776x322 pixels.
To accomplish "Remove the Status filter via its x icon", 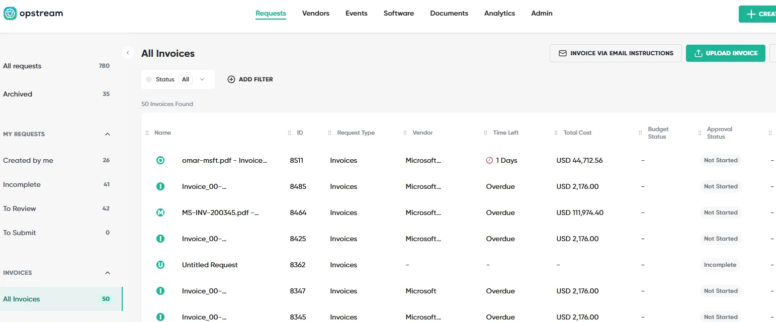I will point(149,79).
